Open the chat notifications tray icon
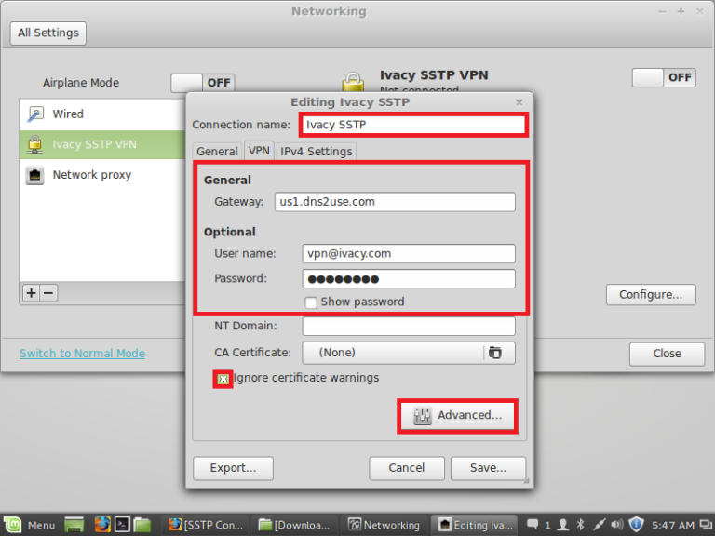715x536 pixels. tap(533, 525)
